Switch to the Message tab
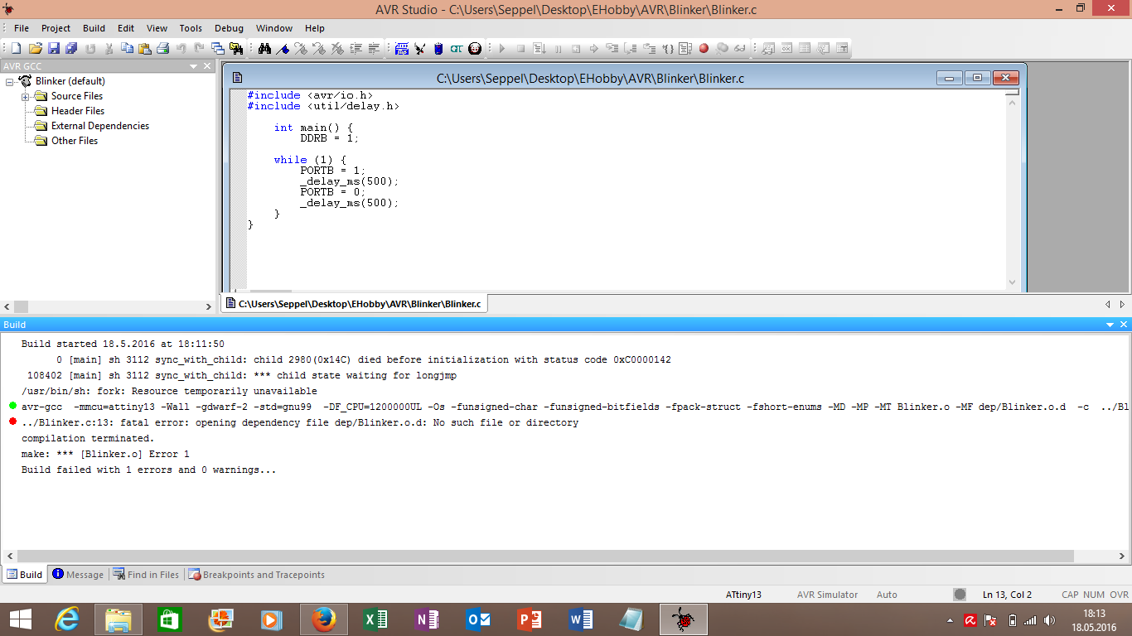Image resolution: width=1132 pixels, height=636 pixels. point(78,575)
